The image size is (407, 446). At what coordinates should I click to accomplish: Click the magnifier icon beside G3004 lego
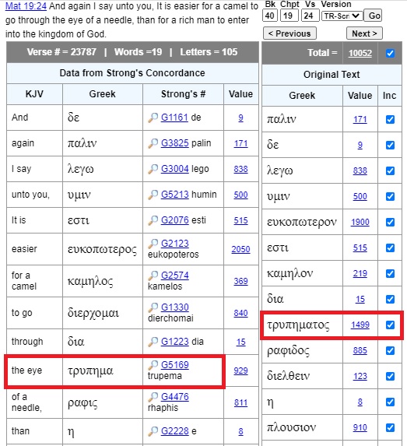point(153,169)
